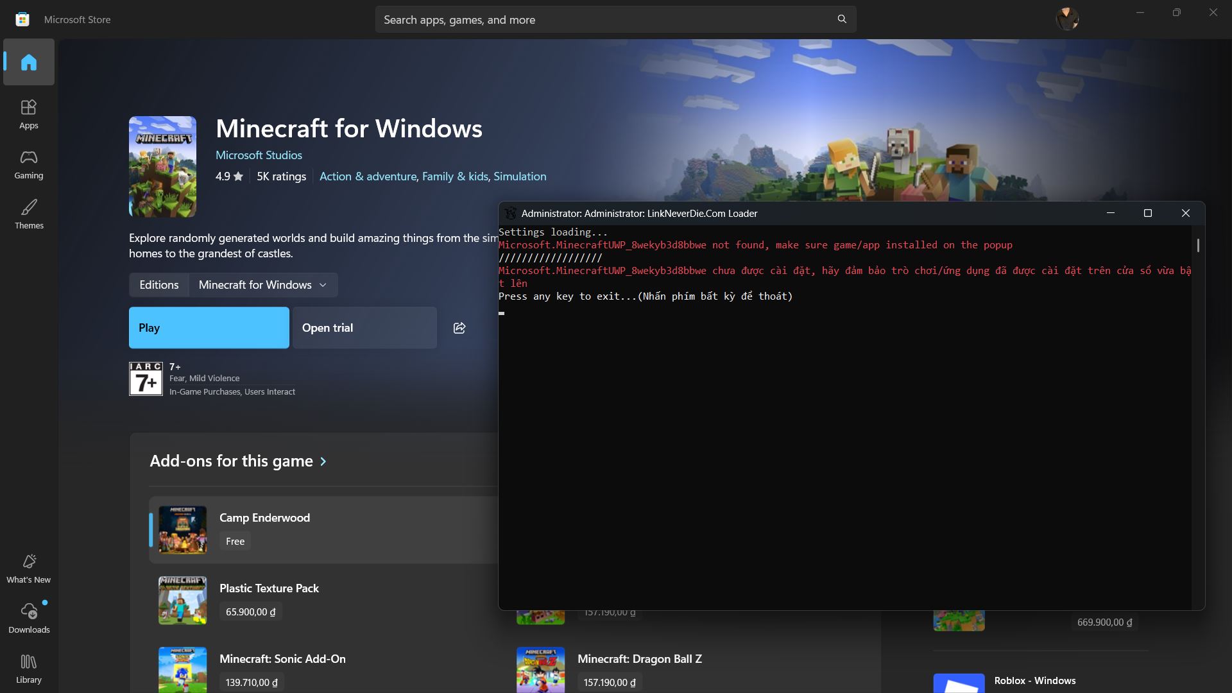Open the Library in the sidebar
The image size is (1232, 693).
click(x=29, y=669)
